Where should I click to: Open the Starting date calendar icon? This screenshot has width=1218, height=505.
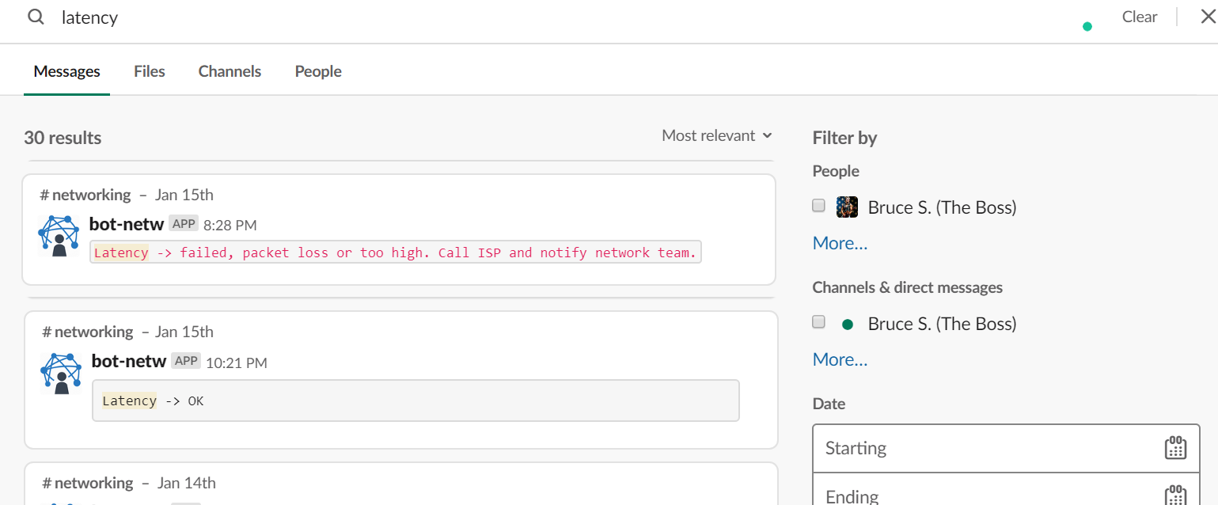click(x=1175, y=448)
